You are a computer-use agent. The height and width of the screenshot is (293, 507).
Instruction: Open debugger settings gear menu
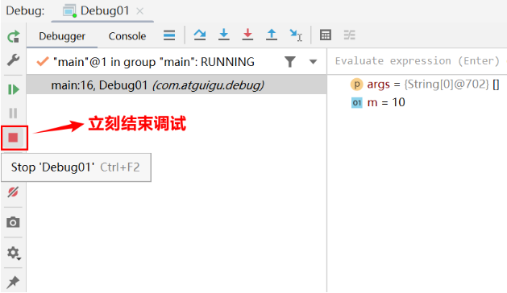14,254
